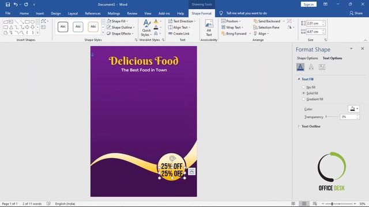Image resolution: width=369 pixels, height=207 pixels.
Task: Click Create Link in Text group
Action: tap(179, 33)
